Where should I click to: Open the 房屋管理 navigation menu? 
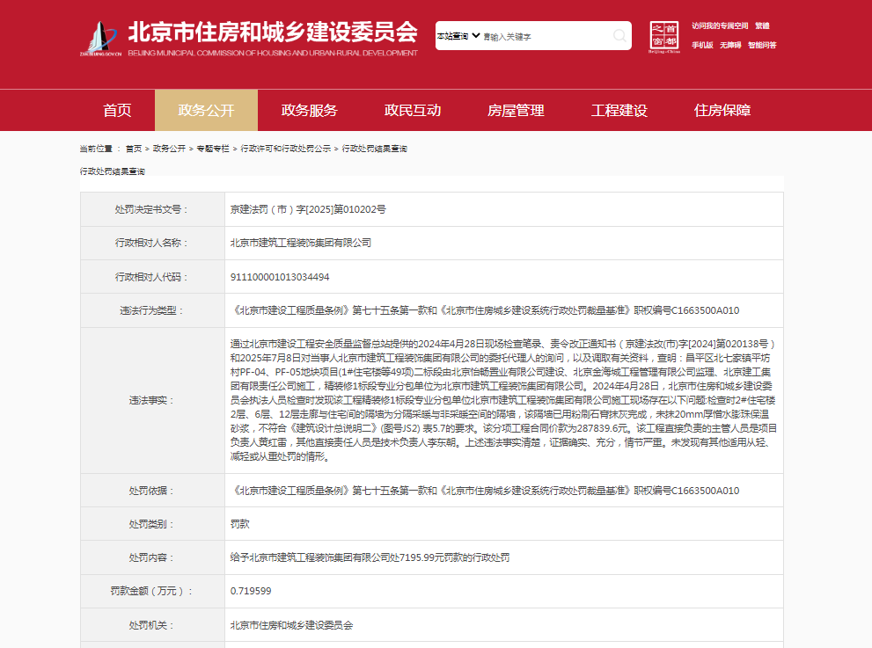516,111
